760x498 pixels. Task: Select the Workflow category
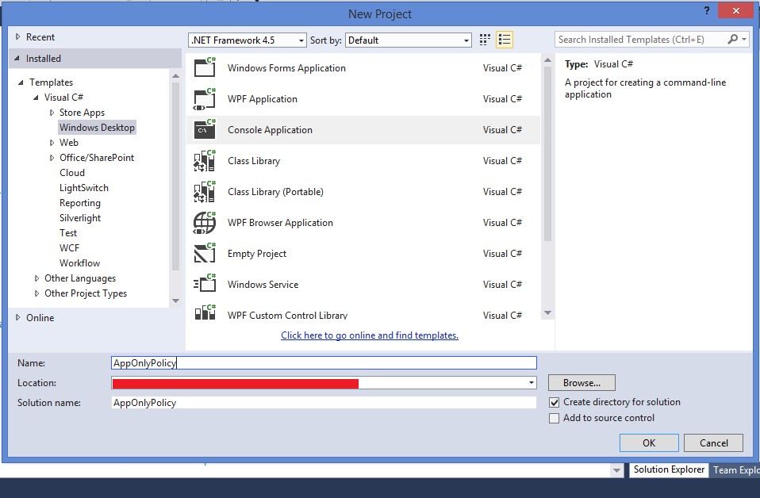[80, 262]
